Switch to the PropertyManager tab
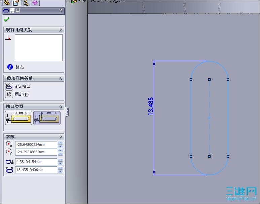The height and width of the screenshot is (204, 260). [16, 3]
